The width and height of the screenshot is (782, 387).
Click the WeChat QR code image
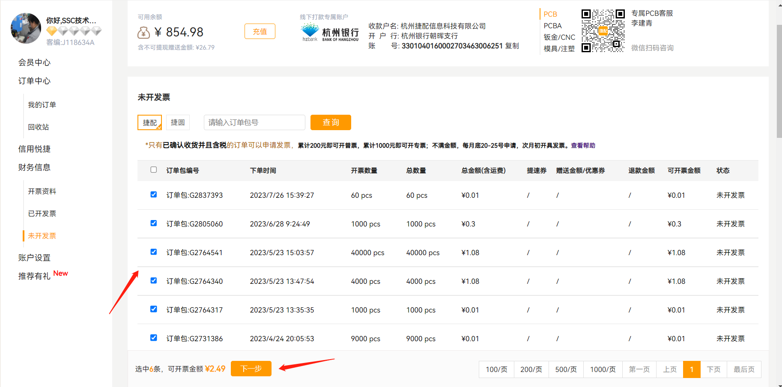tap(603, 31)
